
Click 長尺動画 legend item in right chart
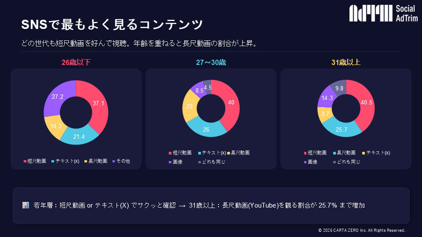(x=344, y=153)
